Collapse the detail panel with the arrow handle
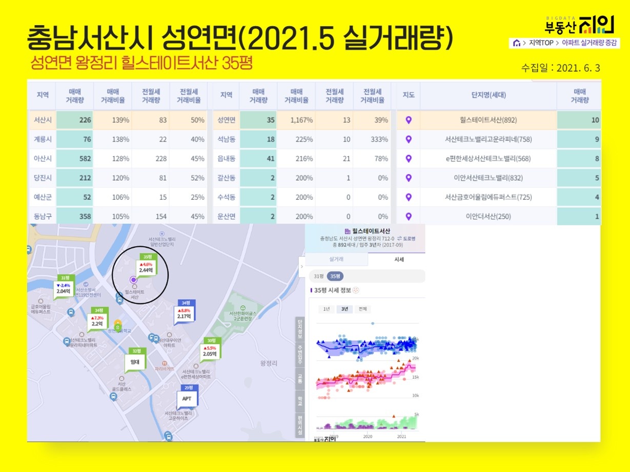This screenshot has width=630, height=472. click(301, 266)
